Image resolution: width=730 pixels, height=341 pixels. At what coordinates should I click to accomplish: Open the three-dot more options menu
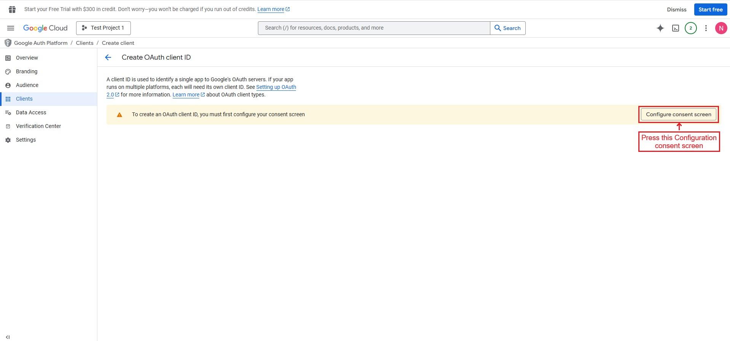point(706,28)
